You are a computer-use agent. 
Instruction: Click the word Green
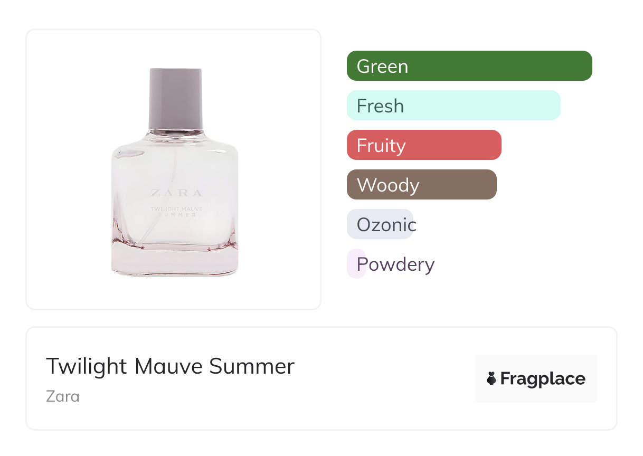coord(382,66)
